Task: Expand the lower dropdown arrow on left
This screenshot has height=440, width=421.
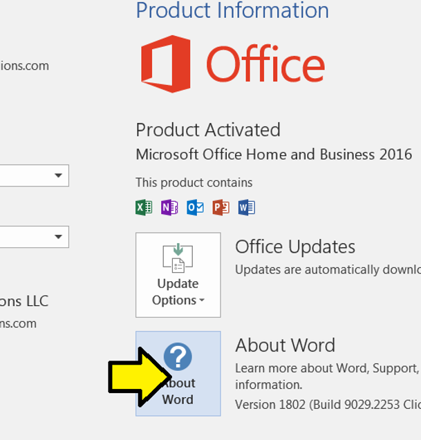Action: click(x=58, y=237)
